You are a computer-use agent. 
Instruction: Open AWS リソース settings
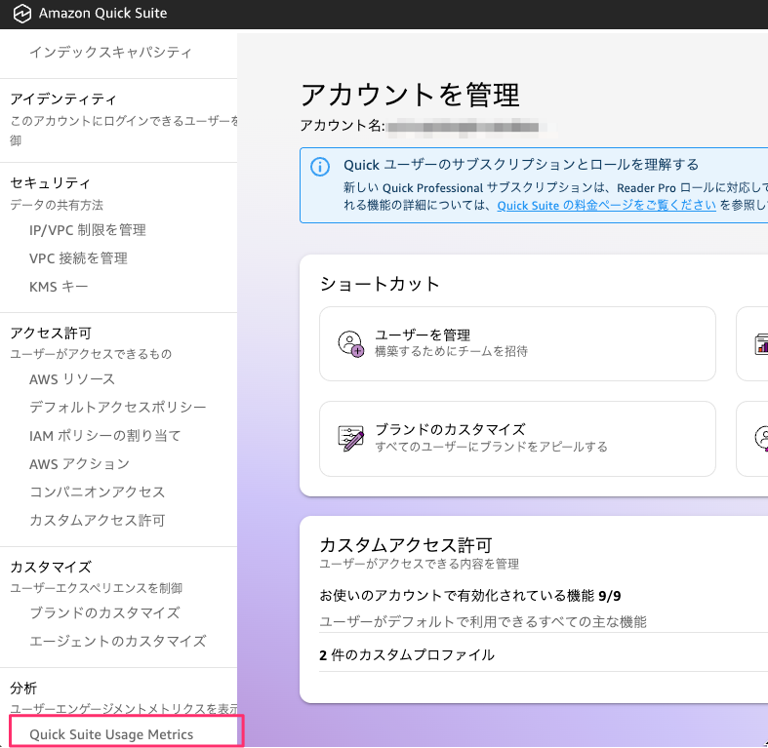coord(72,379)
